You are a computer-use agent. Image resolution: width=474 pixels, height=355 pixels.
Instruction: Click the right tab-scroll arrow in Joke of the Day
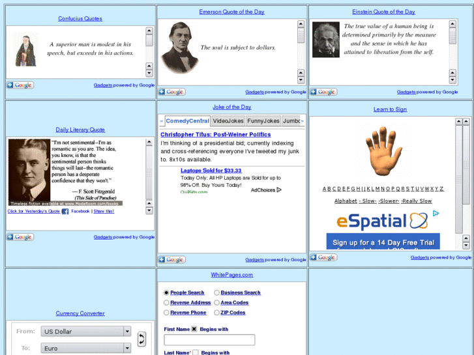302,121
